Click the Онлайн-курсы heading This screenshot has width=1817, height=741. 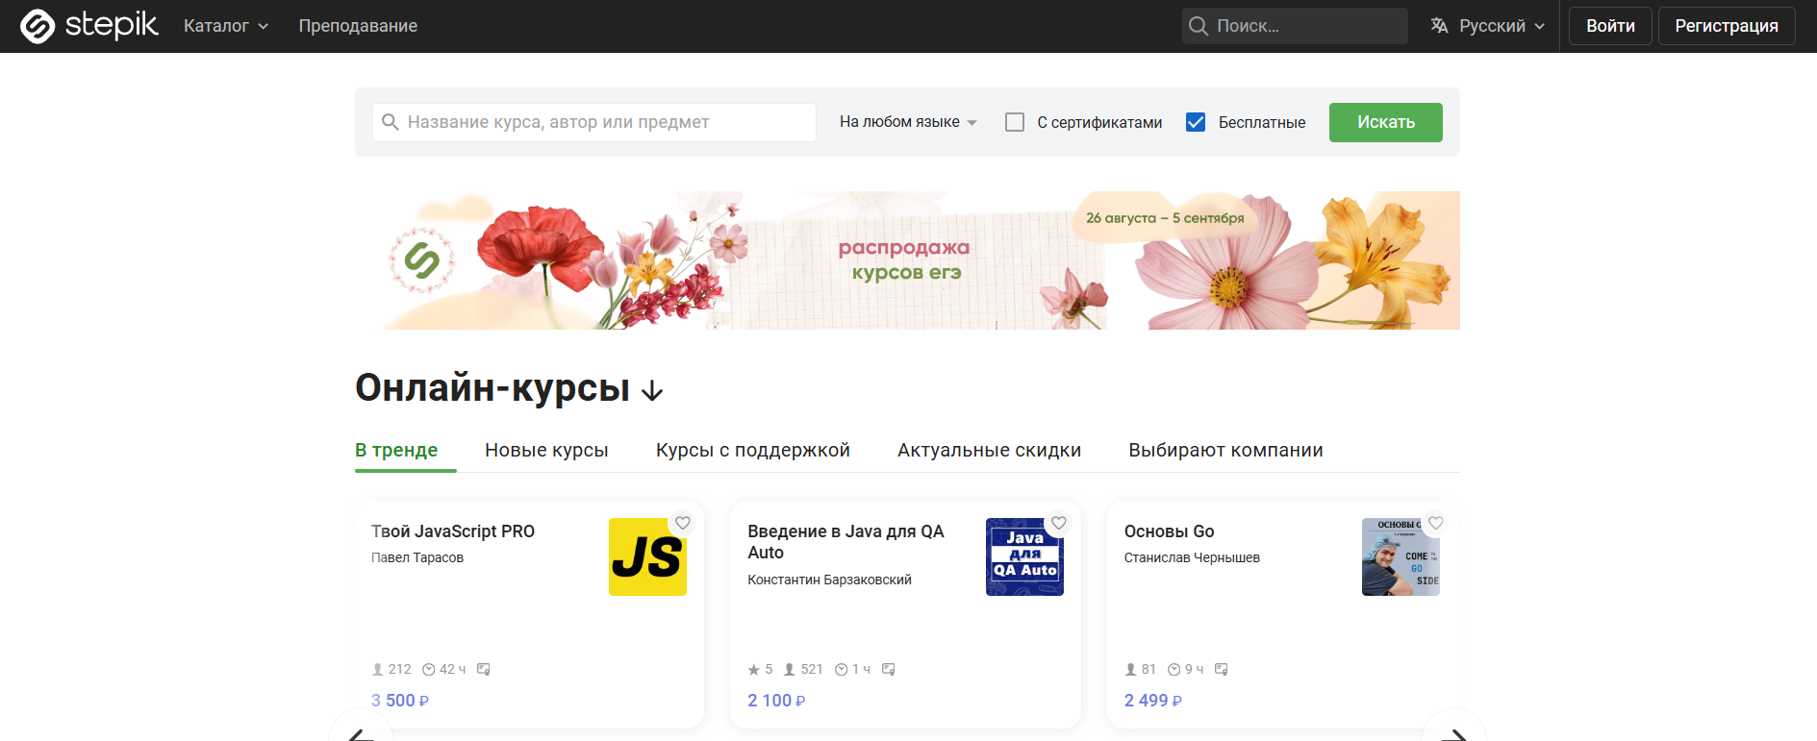click(x=492, y=388)
